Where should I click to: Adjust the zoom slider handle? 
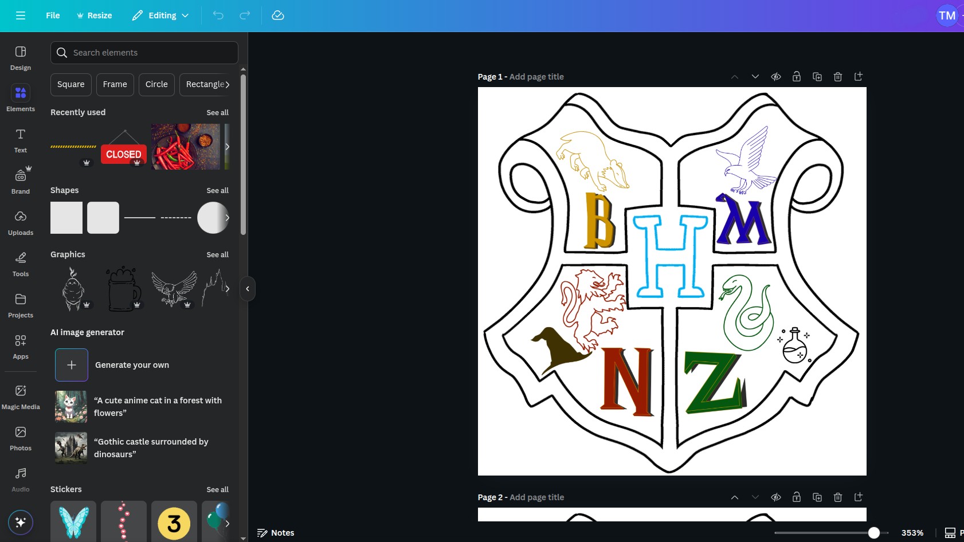pos(873,533)
